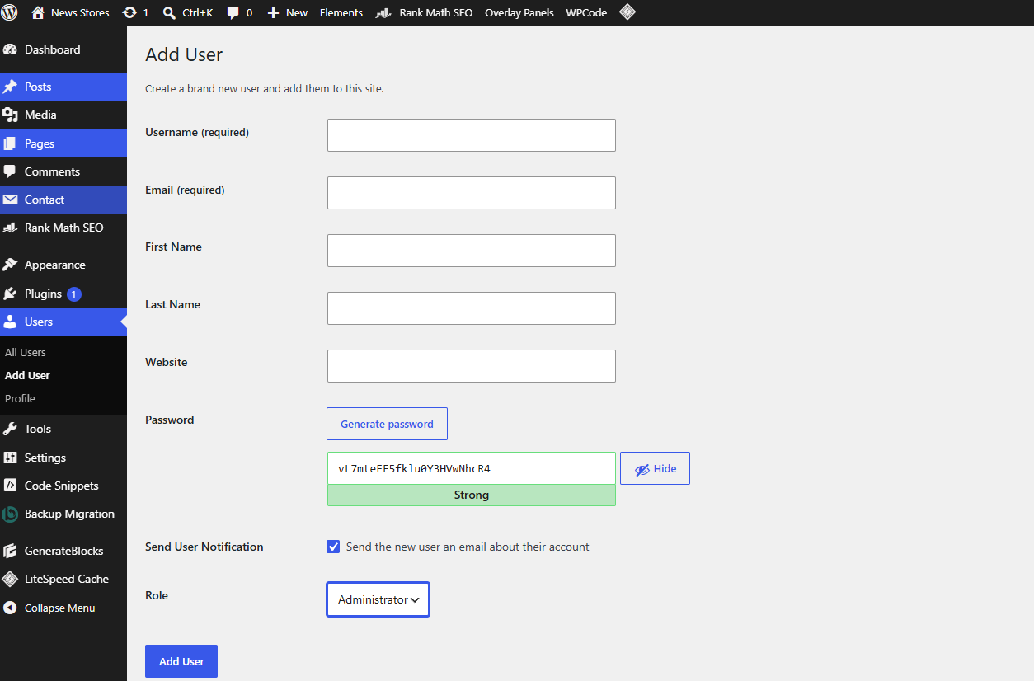Click the home icon beside News Stores
The height and width of the screenshot is (681, 1034).
tap(38, 12)
